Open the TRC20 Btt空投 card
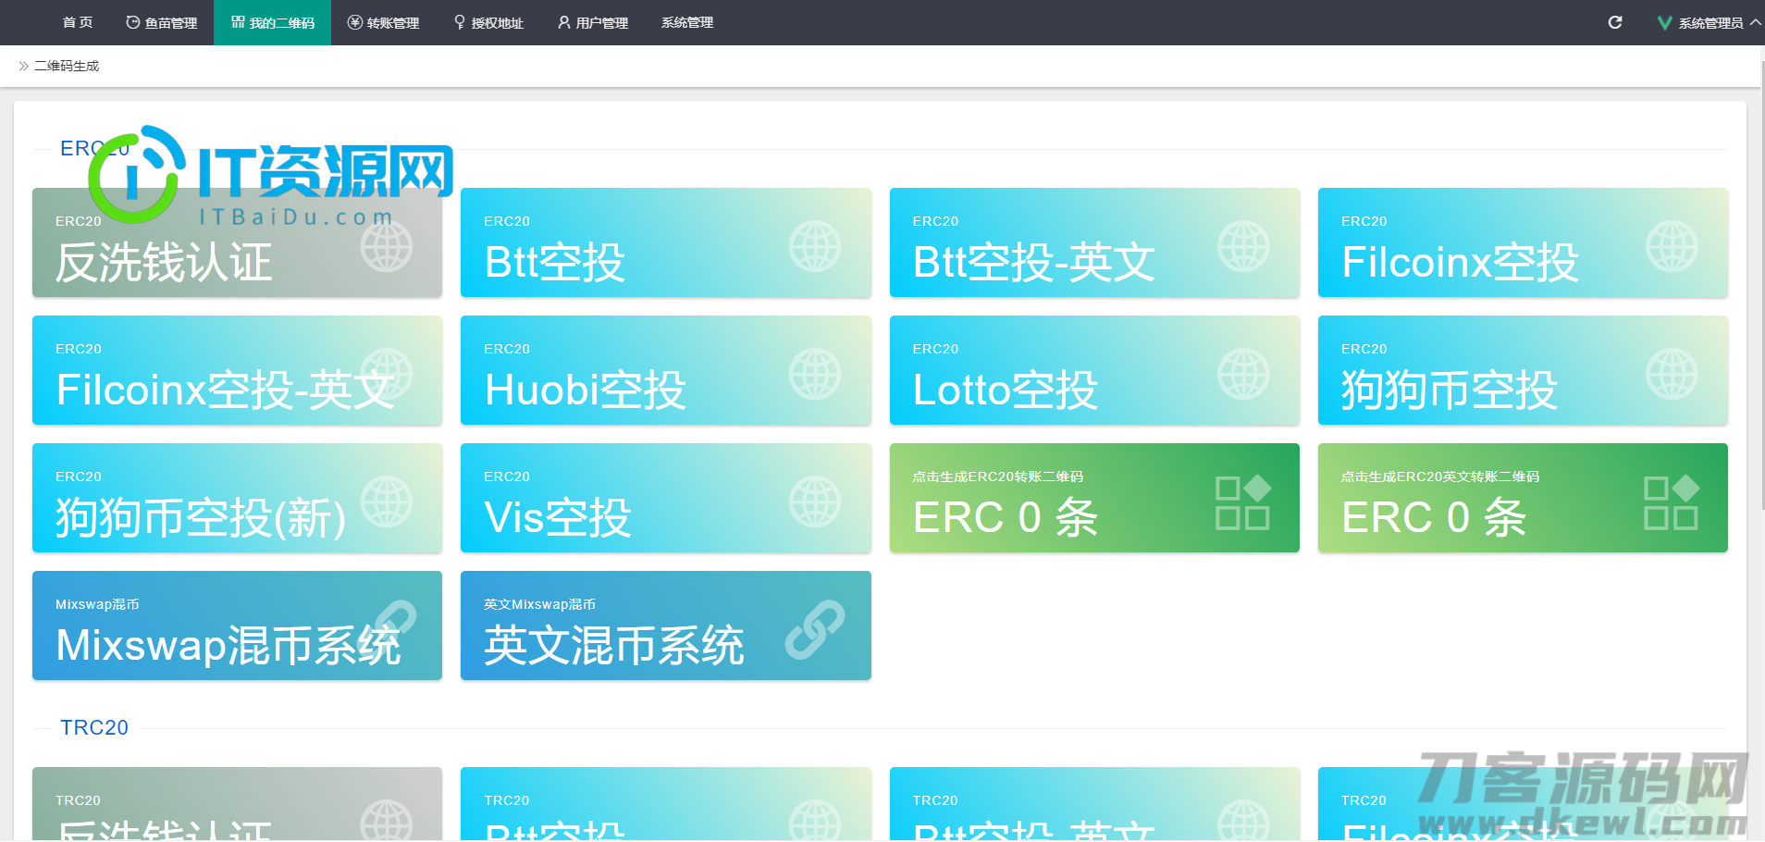The height and width of the screenshot is (842, 1765). [666, 804]
